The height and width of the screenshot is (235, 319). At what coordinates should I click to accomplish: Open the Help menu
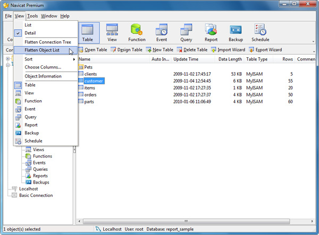point(65,16)
